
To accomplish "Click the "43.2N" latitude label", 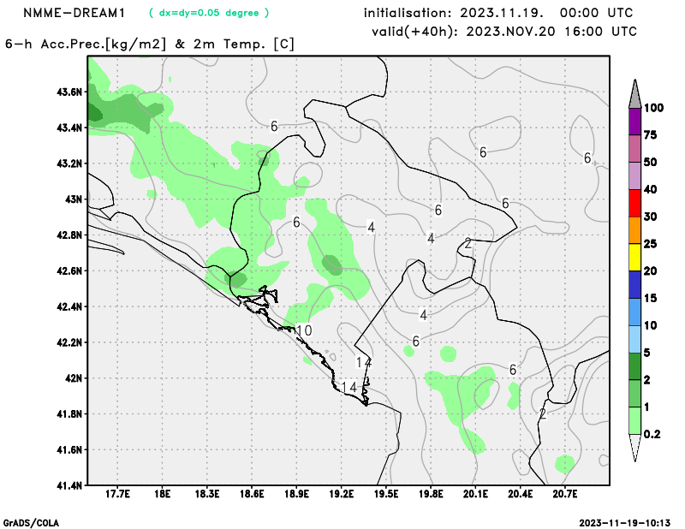I will [69, 163].
